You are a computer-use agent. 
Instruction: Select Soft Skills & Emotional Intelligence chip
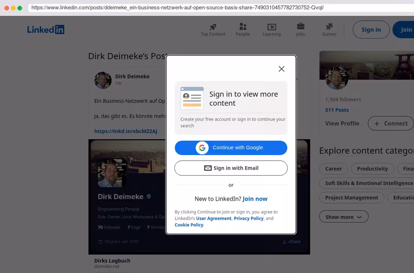point(367,184)
